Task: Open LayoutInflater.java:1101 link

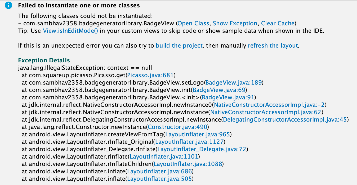Action: (x=164, y=156)
